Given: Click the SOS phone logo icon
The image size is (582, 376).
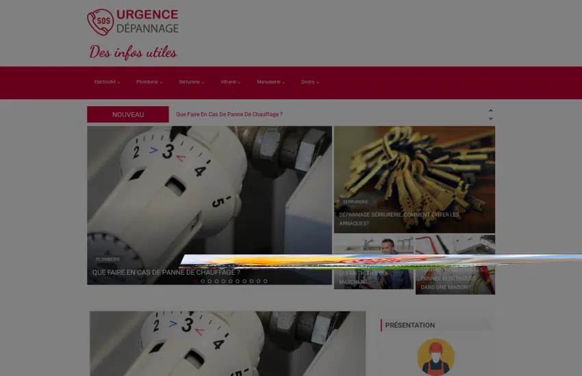Looking at the screenshot, I should point(100,22).
